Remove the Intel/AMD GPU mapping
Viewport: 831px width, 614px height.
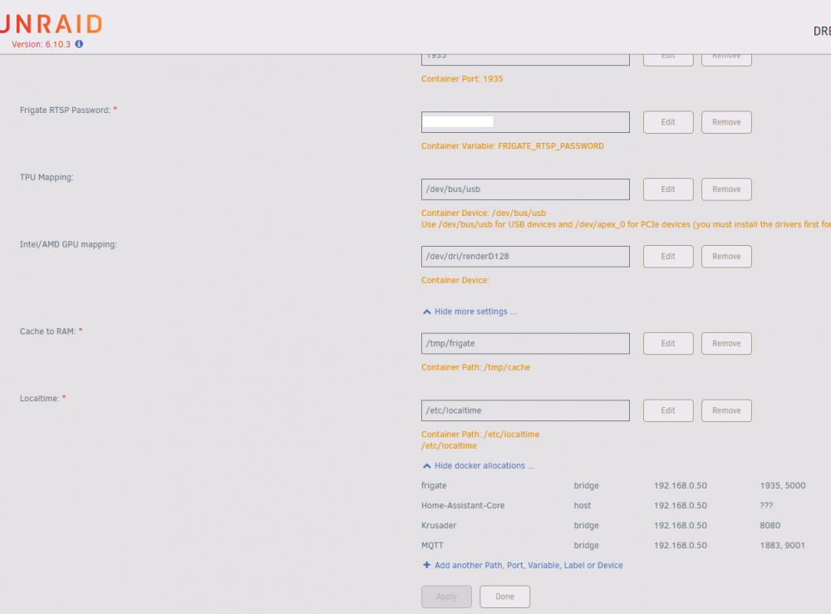pos(726,257)
